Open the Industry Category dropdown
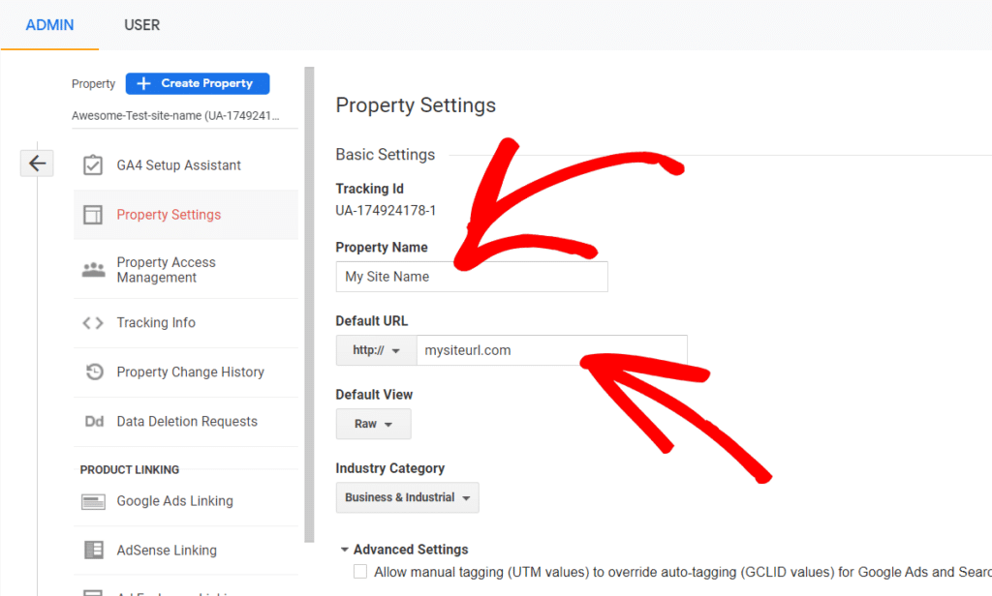 click(407, 497)
